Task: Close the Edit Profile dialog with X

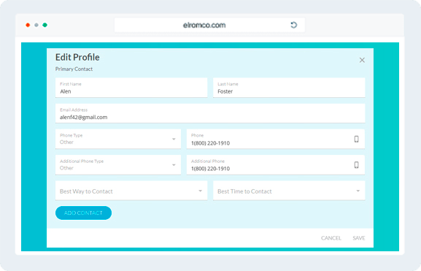Action: point(362,60)
